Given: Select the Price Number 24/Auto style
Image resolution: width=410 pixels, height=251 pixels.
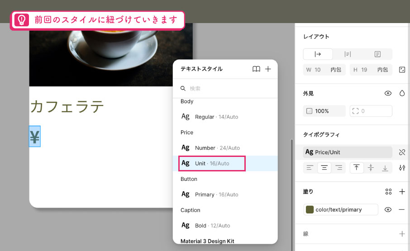Looking at the screenshot, I should point(225,148).
